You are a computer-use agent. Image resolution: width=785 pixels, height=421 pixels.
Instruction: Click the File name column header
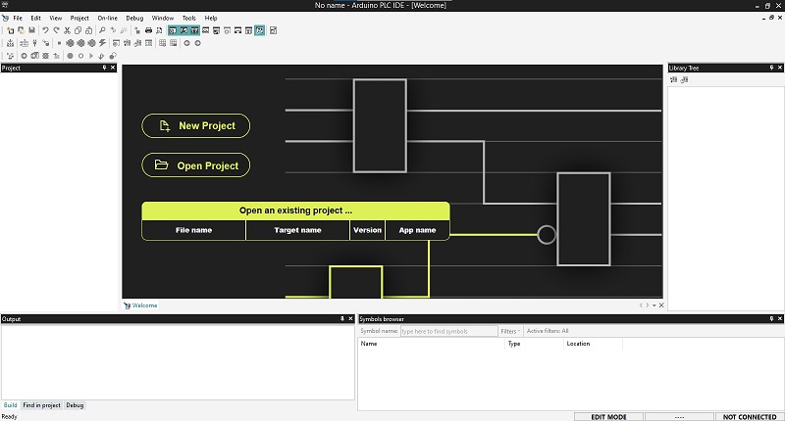pyautogui.click(x=193, y=230)
